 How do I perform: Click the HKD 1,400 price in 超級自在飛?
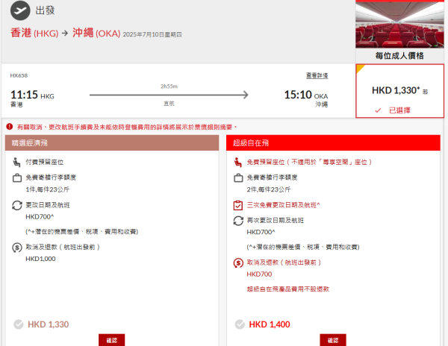click(270, 324)
